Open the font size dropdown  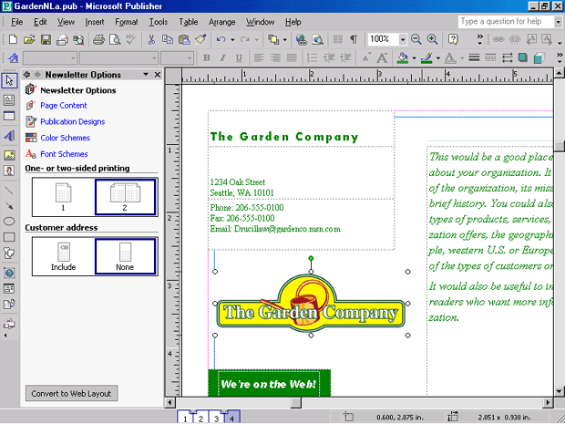[x=190, y=58]
